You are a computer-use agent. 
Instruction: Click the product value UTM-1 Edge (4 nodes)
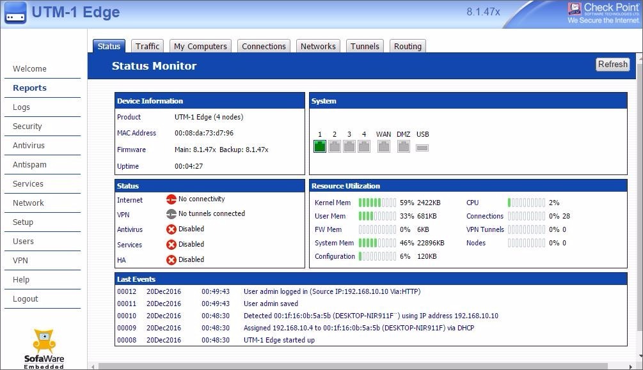coord(209,117)
